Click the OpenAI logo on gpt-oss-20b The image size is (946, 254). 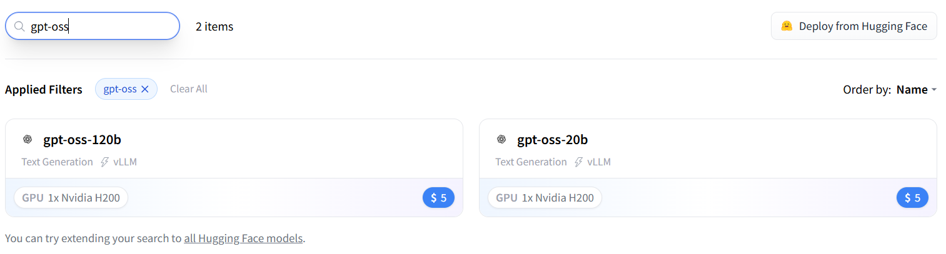[501, 140]
